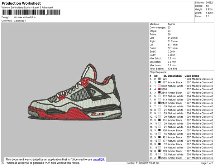
Task: Click the Color changes value 23
Action: pos(169,28)
